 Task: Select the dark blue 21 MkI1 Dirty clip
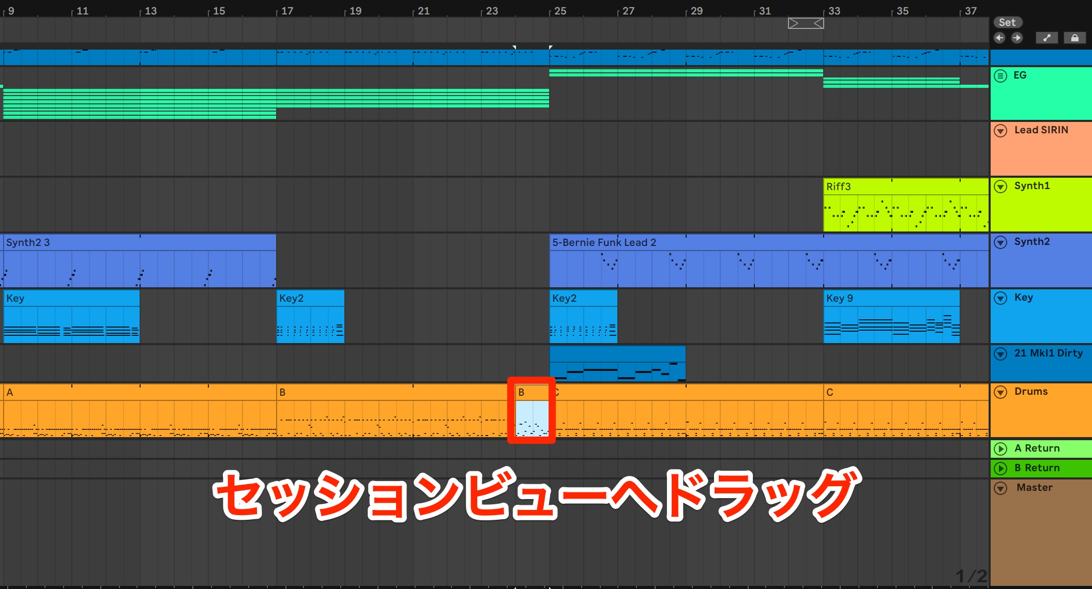(x=617, y=364)
